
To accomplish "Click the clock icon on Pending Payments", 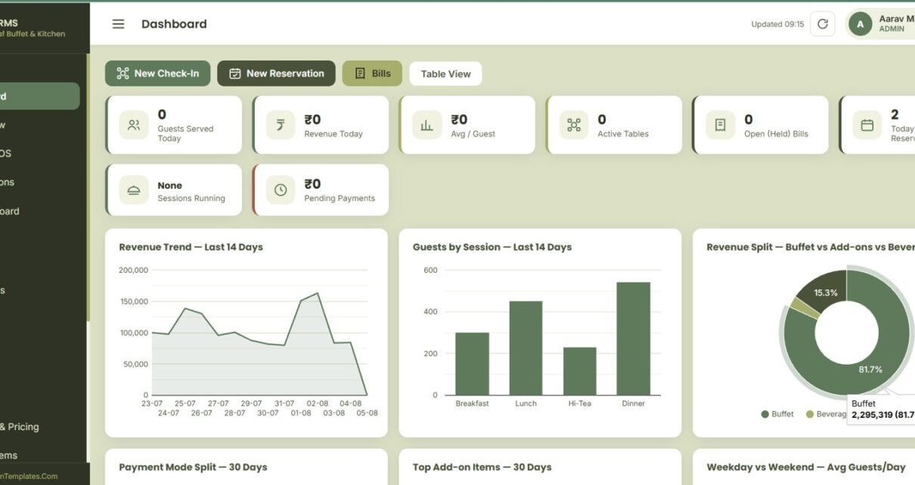I will click(281, 190).
